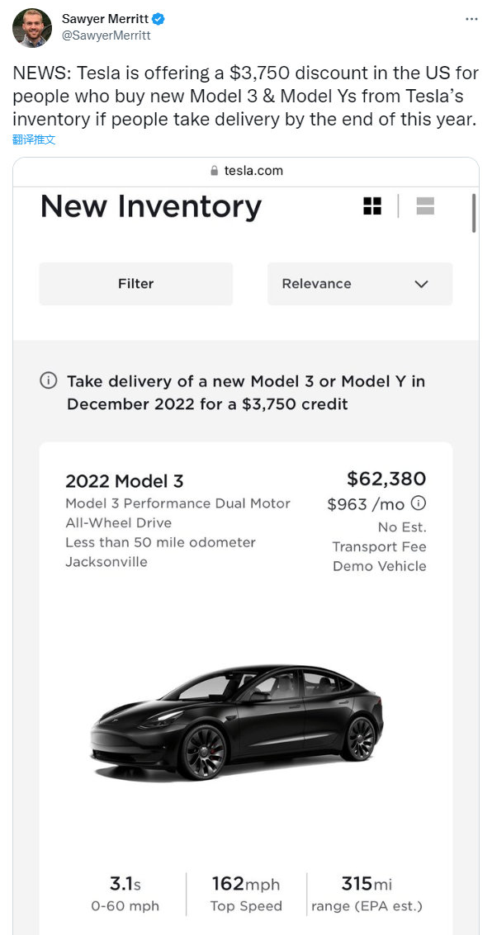492x935 pixels.
Task: Open the Filter options
Action: (136, 284)
